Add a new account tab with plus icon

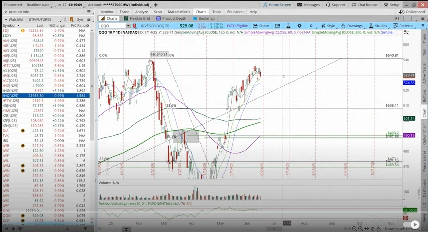(x=156, y=5)
